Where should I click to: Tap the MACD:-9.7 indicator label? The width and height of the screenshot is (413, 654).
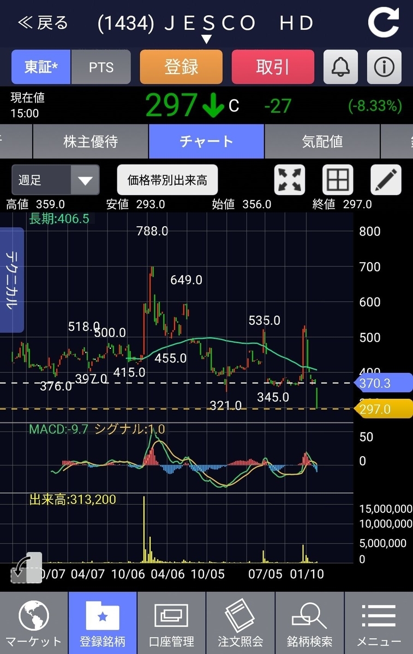click(x=59, y=429)
